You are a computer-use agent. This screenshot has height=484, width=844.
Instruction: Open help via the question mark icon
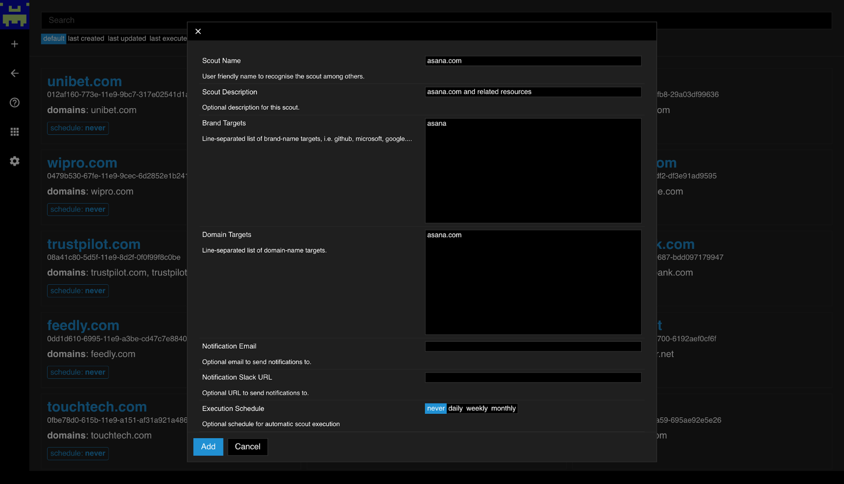(x=14, y=103)
